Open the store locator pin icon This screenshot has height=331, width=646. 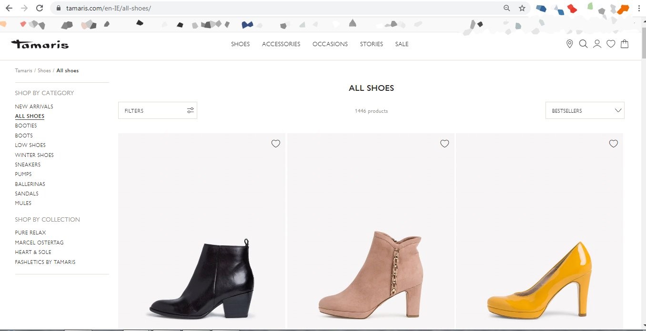coord(569,44)
